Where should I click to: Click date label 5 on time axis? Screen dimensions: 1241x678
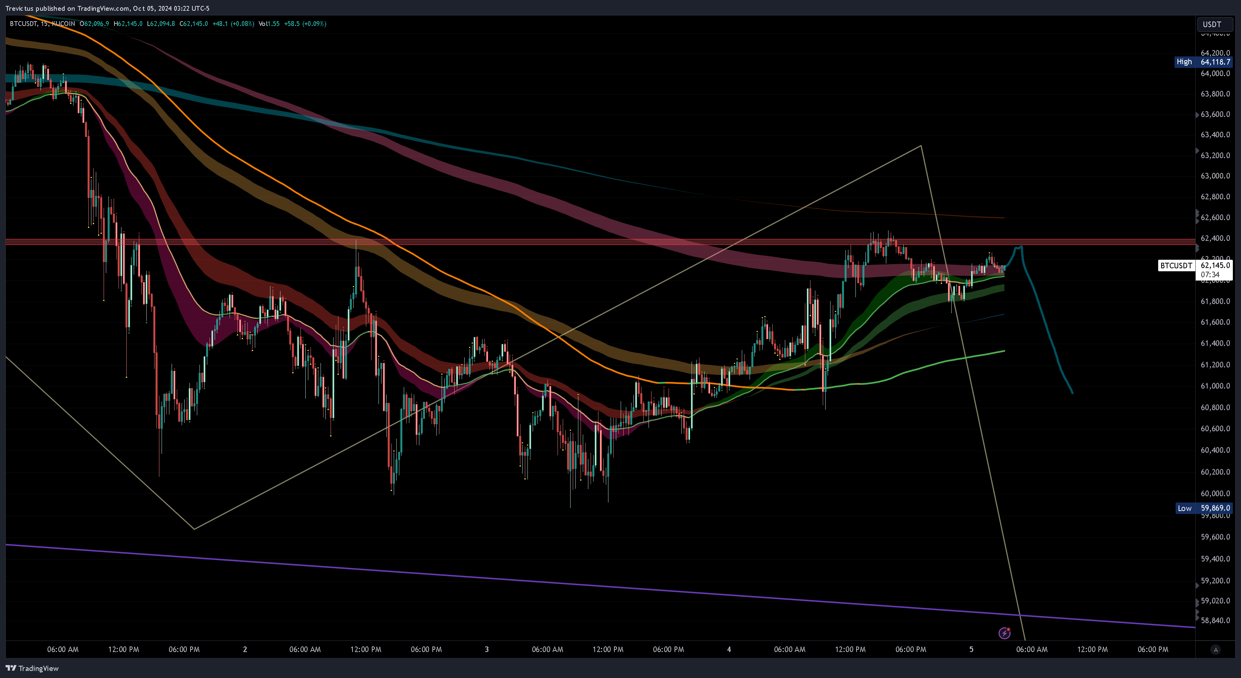(971, 649)
